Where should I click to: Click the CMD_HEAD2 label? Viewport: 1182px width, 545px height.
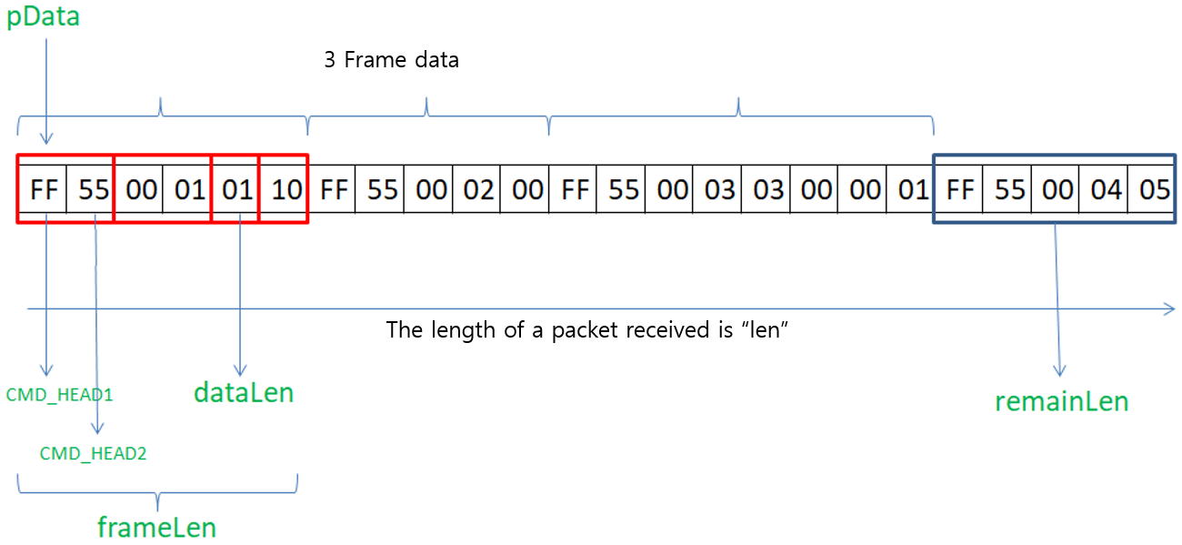94,453
